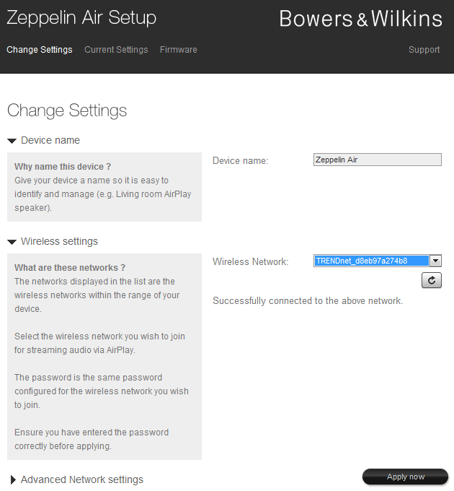Screen dimensions: 454x491
Task: Select the Change Settings tab
Action: tap(40, 50)
